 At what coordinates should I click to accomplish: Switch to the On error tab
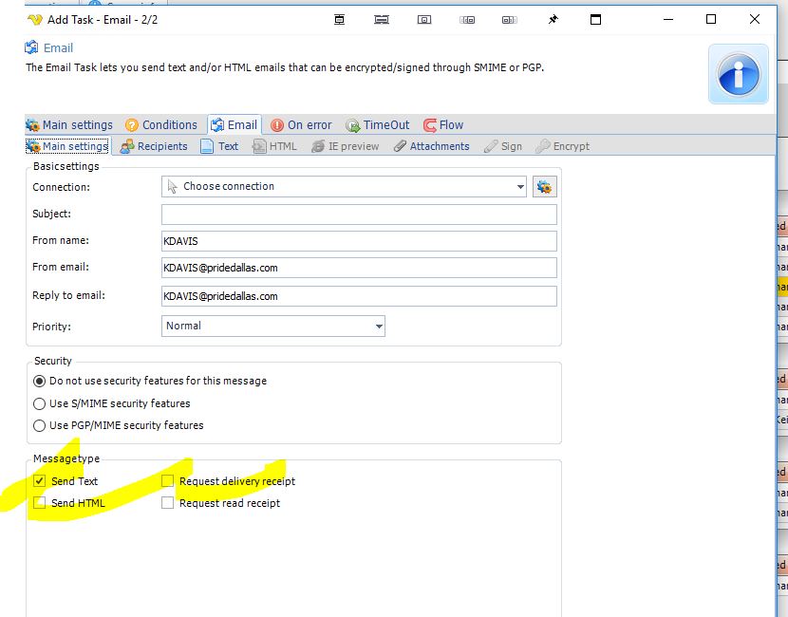click(301, 124)
